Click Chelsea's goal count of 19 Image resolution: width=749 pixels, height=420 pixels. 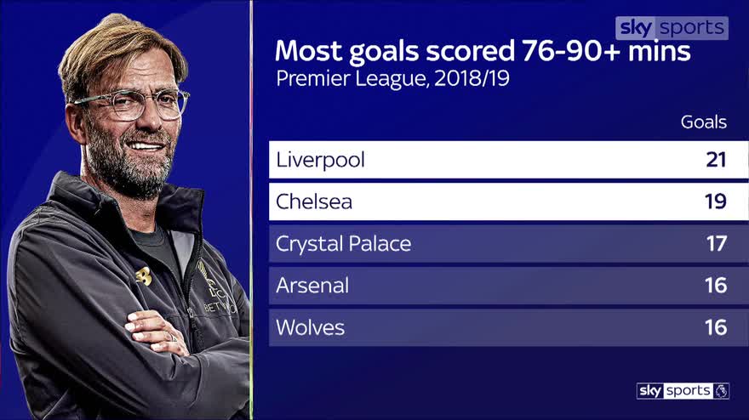[x=715, y=202]
